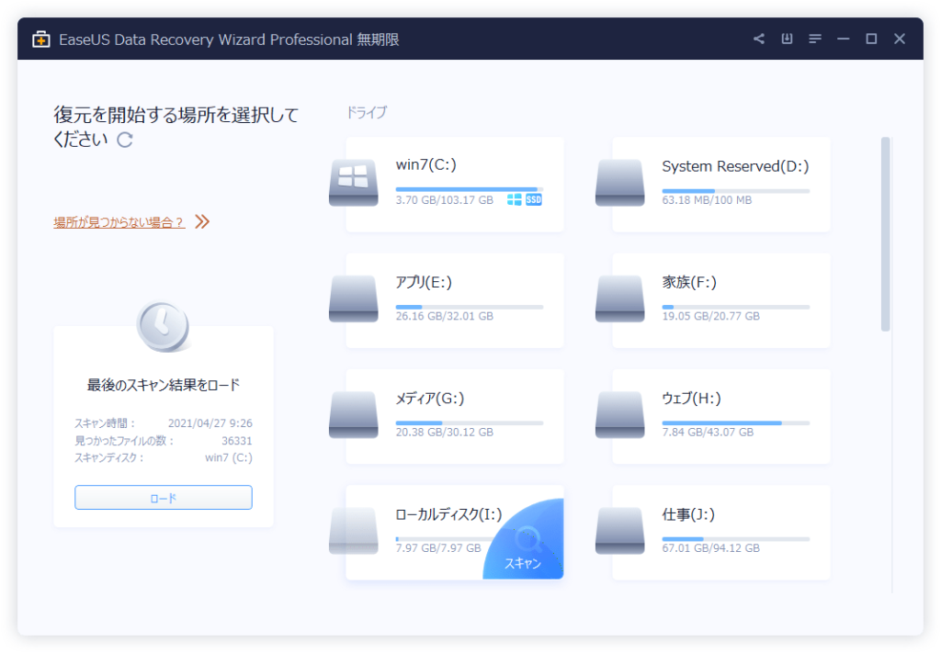The height and width of the screenshot is (653, 941).
Task: Click the 仕事(J:) drive name
Action: coord(688,514)
